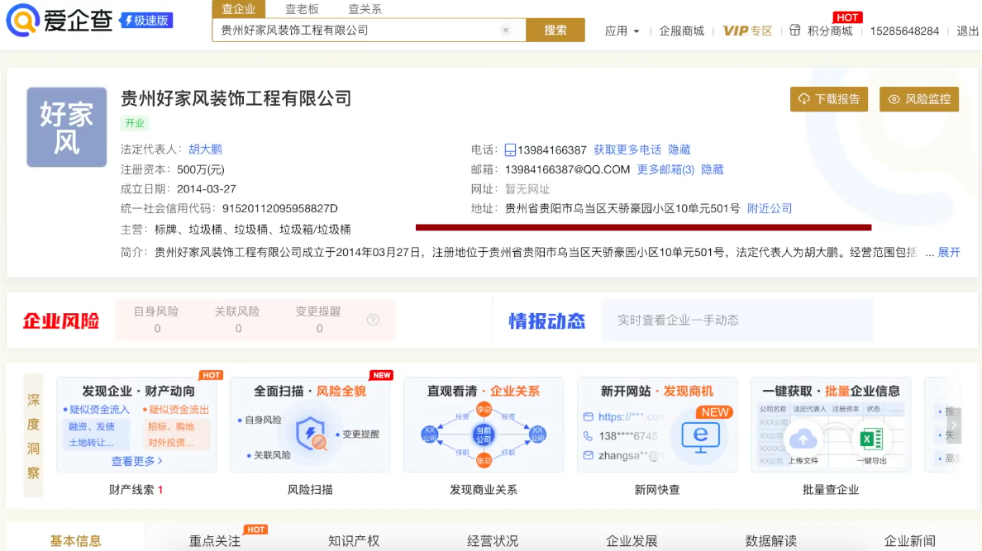Click the 风险监控 button
982x551 pixels.
[x=918, y=99]
